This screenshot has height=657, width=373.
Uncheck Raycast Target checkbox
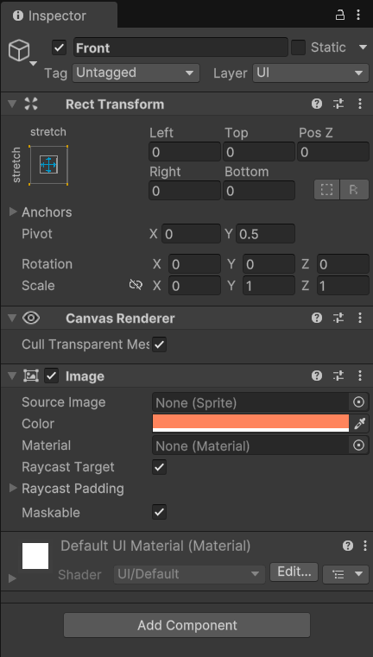pyautogui.click(x=159, y=467)
